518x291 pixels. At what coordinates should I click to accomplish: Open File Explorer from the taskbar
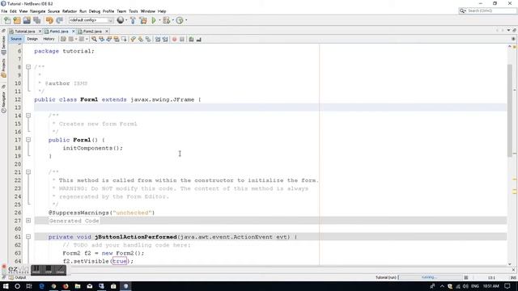click(78, 286)
